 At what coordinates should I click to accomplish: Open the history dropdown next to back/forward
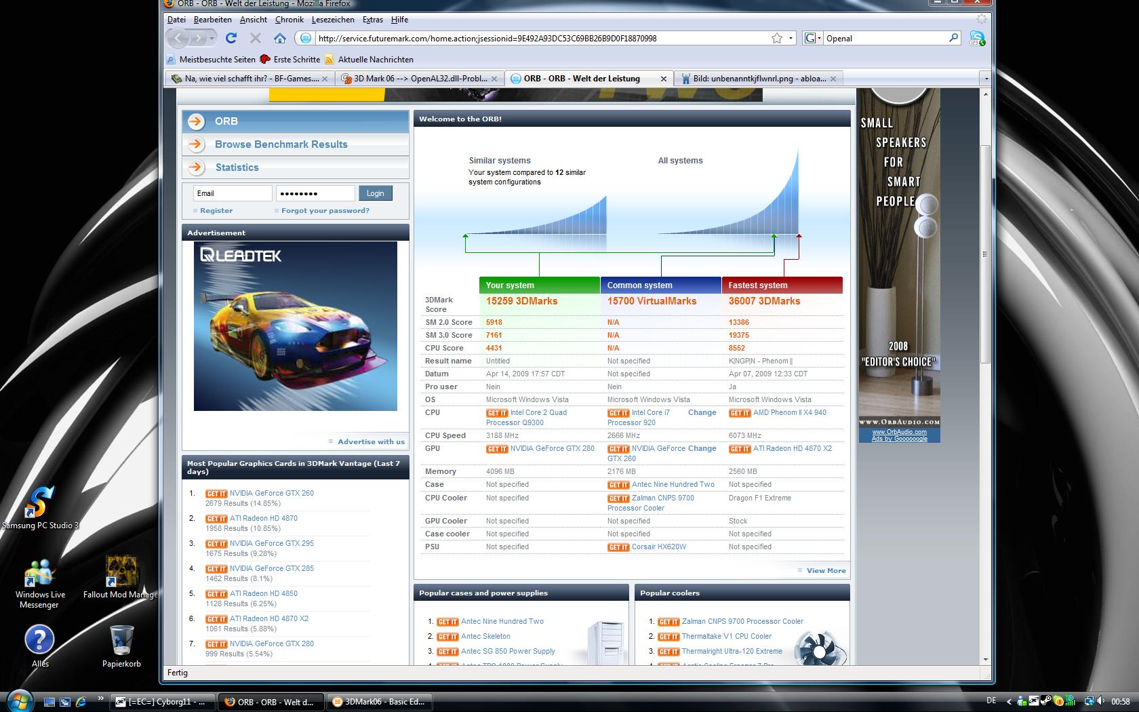pos(212,39)
